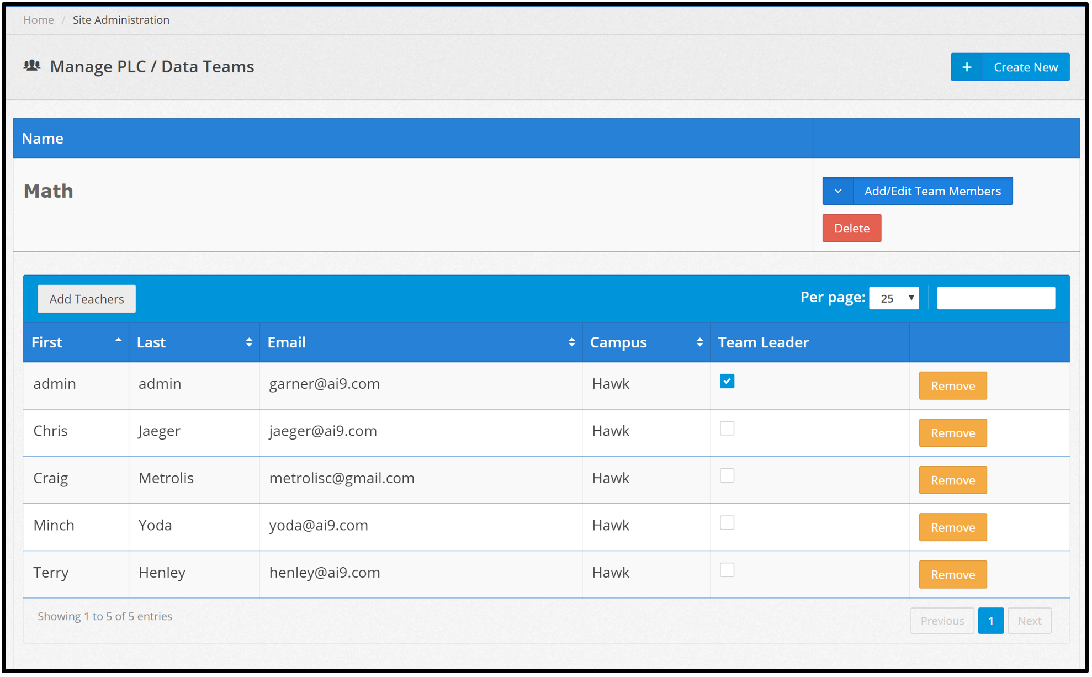The height and width of the screenshot is (677, 1092).
Task: Select page 1 in pagination
Action: (990, 621)
